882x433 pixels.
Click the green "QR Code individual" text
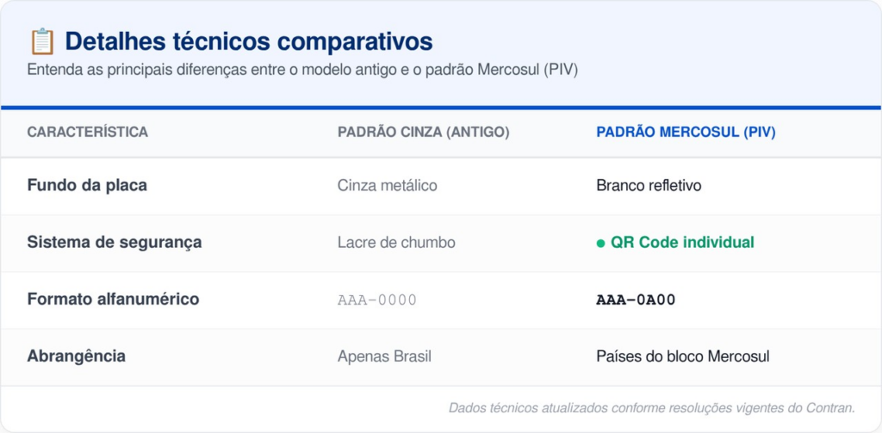[682, 243]
